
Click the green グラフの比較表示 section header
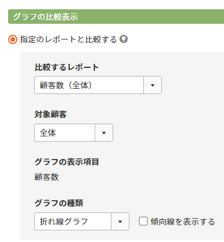click(x=116, y=17)
